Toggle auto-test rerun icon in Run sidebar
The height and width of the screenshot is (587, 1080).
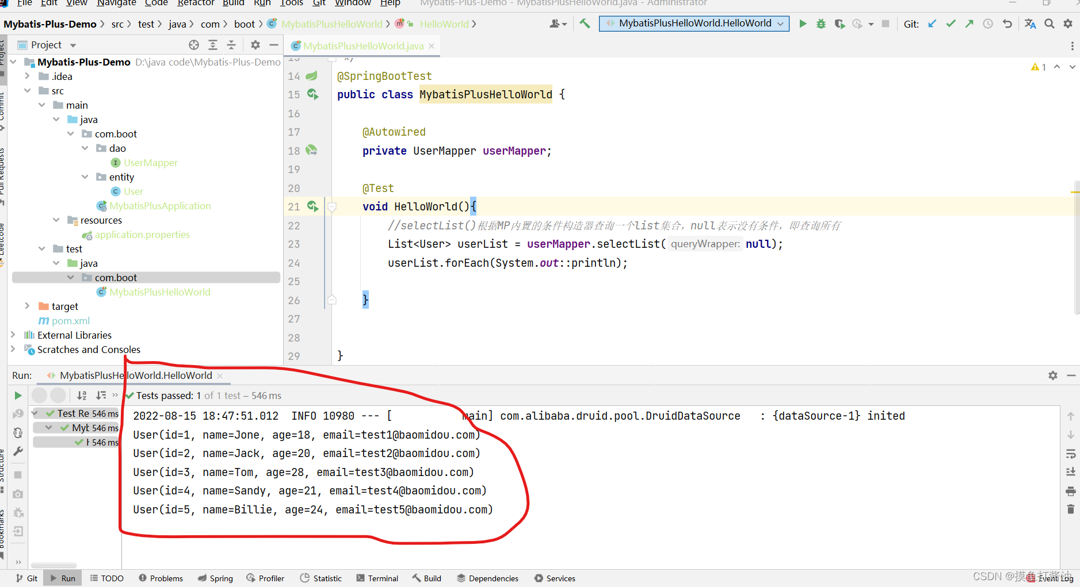18,432
